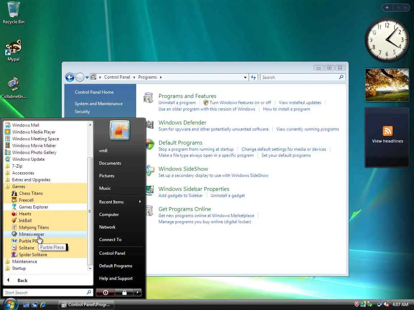Open the CollabnetIn... desktop icon

coord(13,88)
